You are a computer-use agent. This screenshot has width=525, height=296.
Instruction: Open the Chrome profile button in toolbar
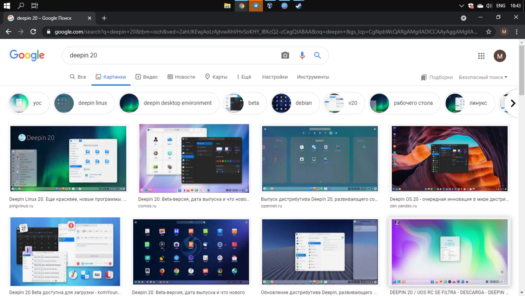504,32
